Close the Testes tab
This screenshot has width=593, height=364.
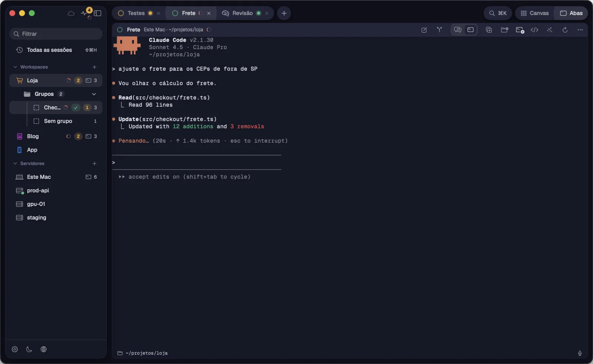tap(159, 13)
